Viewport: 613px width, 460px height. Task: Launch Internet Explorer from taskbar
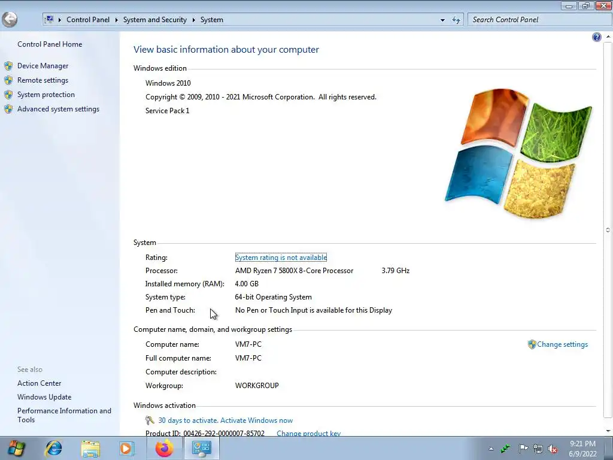pos(53,448)
